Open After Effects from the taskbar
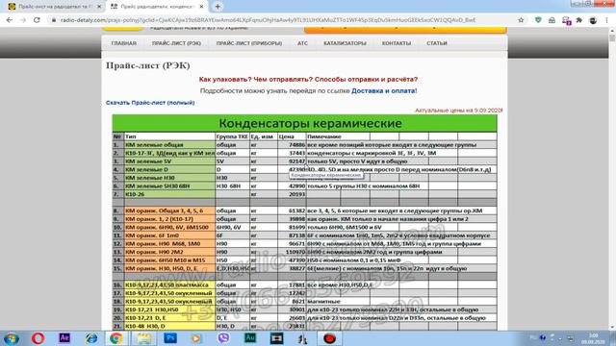The height and width of the screenshot is (346, 616). point(64,337)
